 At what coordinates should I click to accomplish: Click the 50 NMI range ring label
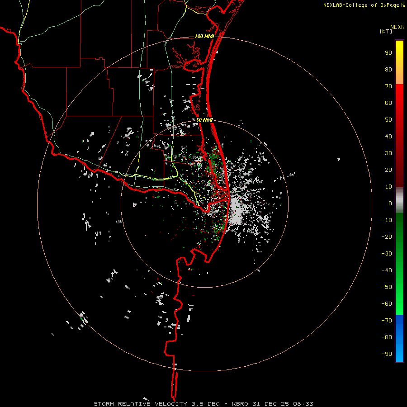coord(204,120)
